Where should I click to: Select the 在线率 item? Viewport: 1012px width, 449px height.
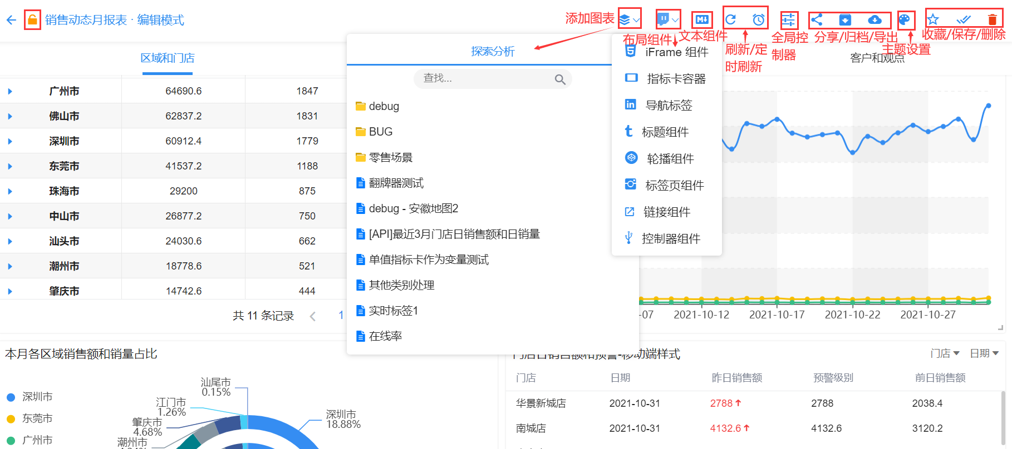(379, 336)
